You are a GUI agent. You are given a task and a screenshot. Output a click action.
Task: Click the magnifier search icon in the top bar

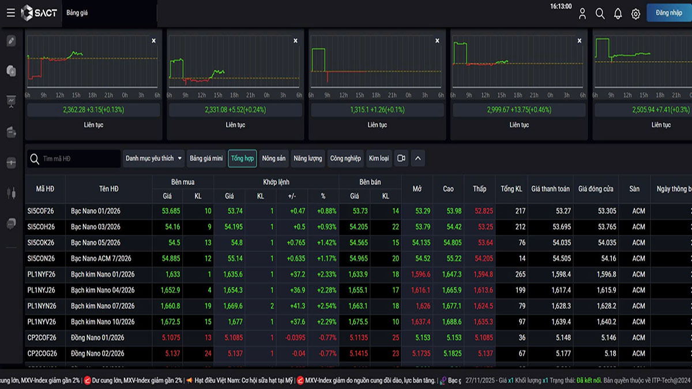(600, 13)
